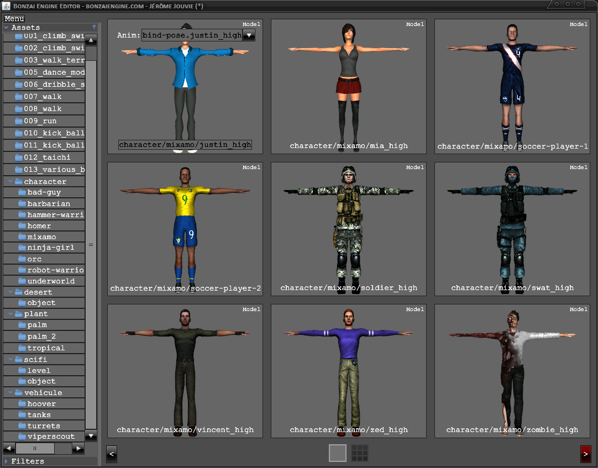Select the tanks folder in the tree
This screenshot has height=468, width=598.
39,415
